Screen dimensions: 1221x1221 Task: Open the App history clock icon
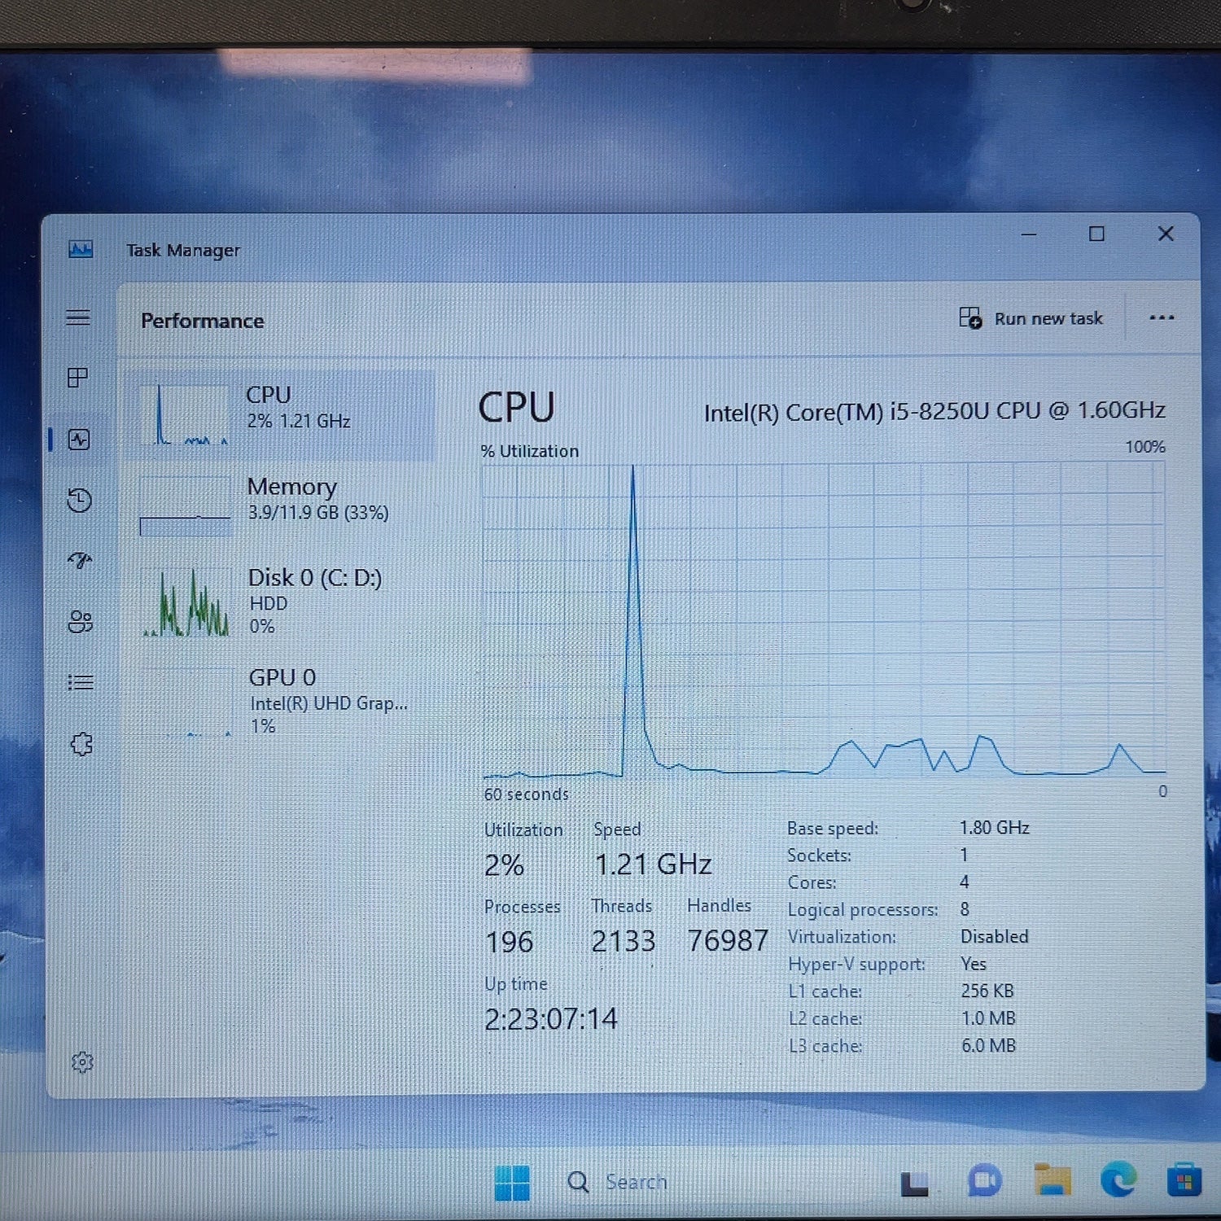point(79,500)
